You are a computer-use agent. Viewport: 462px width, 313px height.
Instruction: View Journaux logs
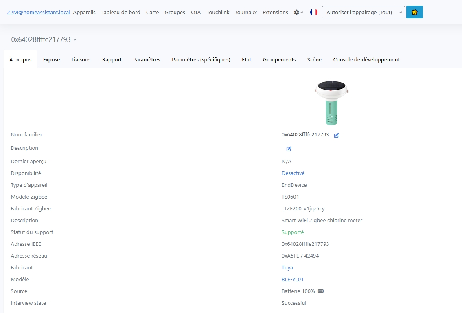click(246, 12)
